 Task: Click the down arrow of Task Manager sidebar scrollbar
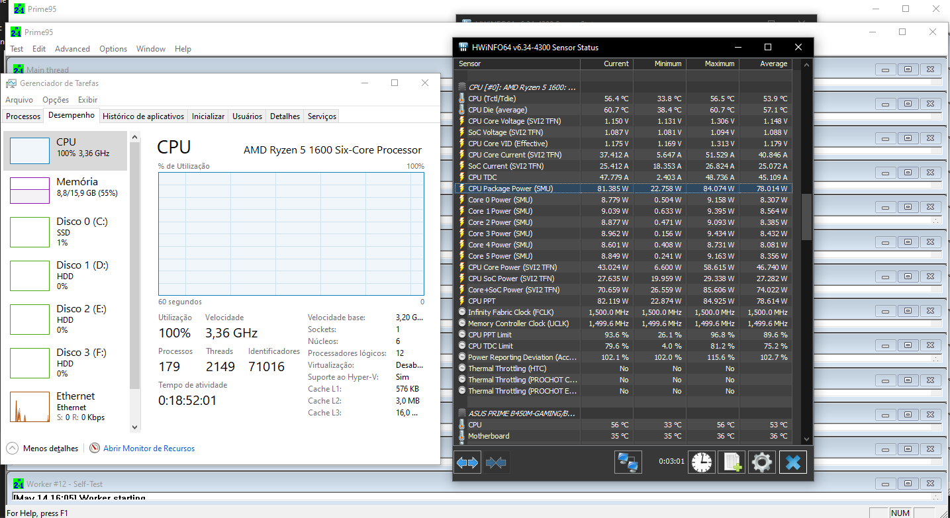[x=135, y=427]
